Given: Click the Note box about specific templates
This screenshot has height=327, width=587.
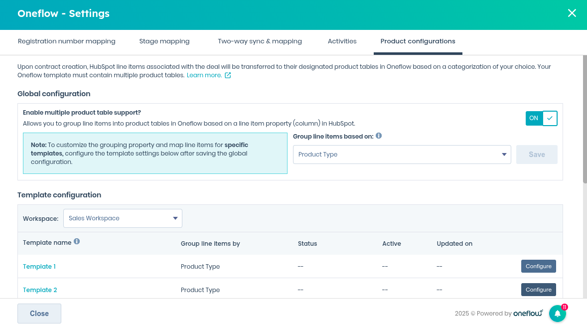Looking at the screenshot, I should 155,153.
